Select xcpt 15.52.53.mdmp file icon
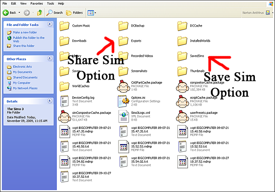Screen dimensions: 275x192 click(123, 147)
